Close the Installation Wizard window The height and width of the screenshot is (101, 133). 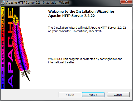click(x=126, y=2)
